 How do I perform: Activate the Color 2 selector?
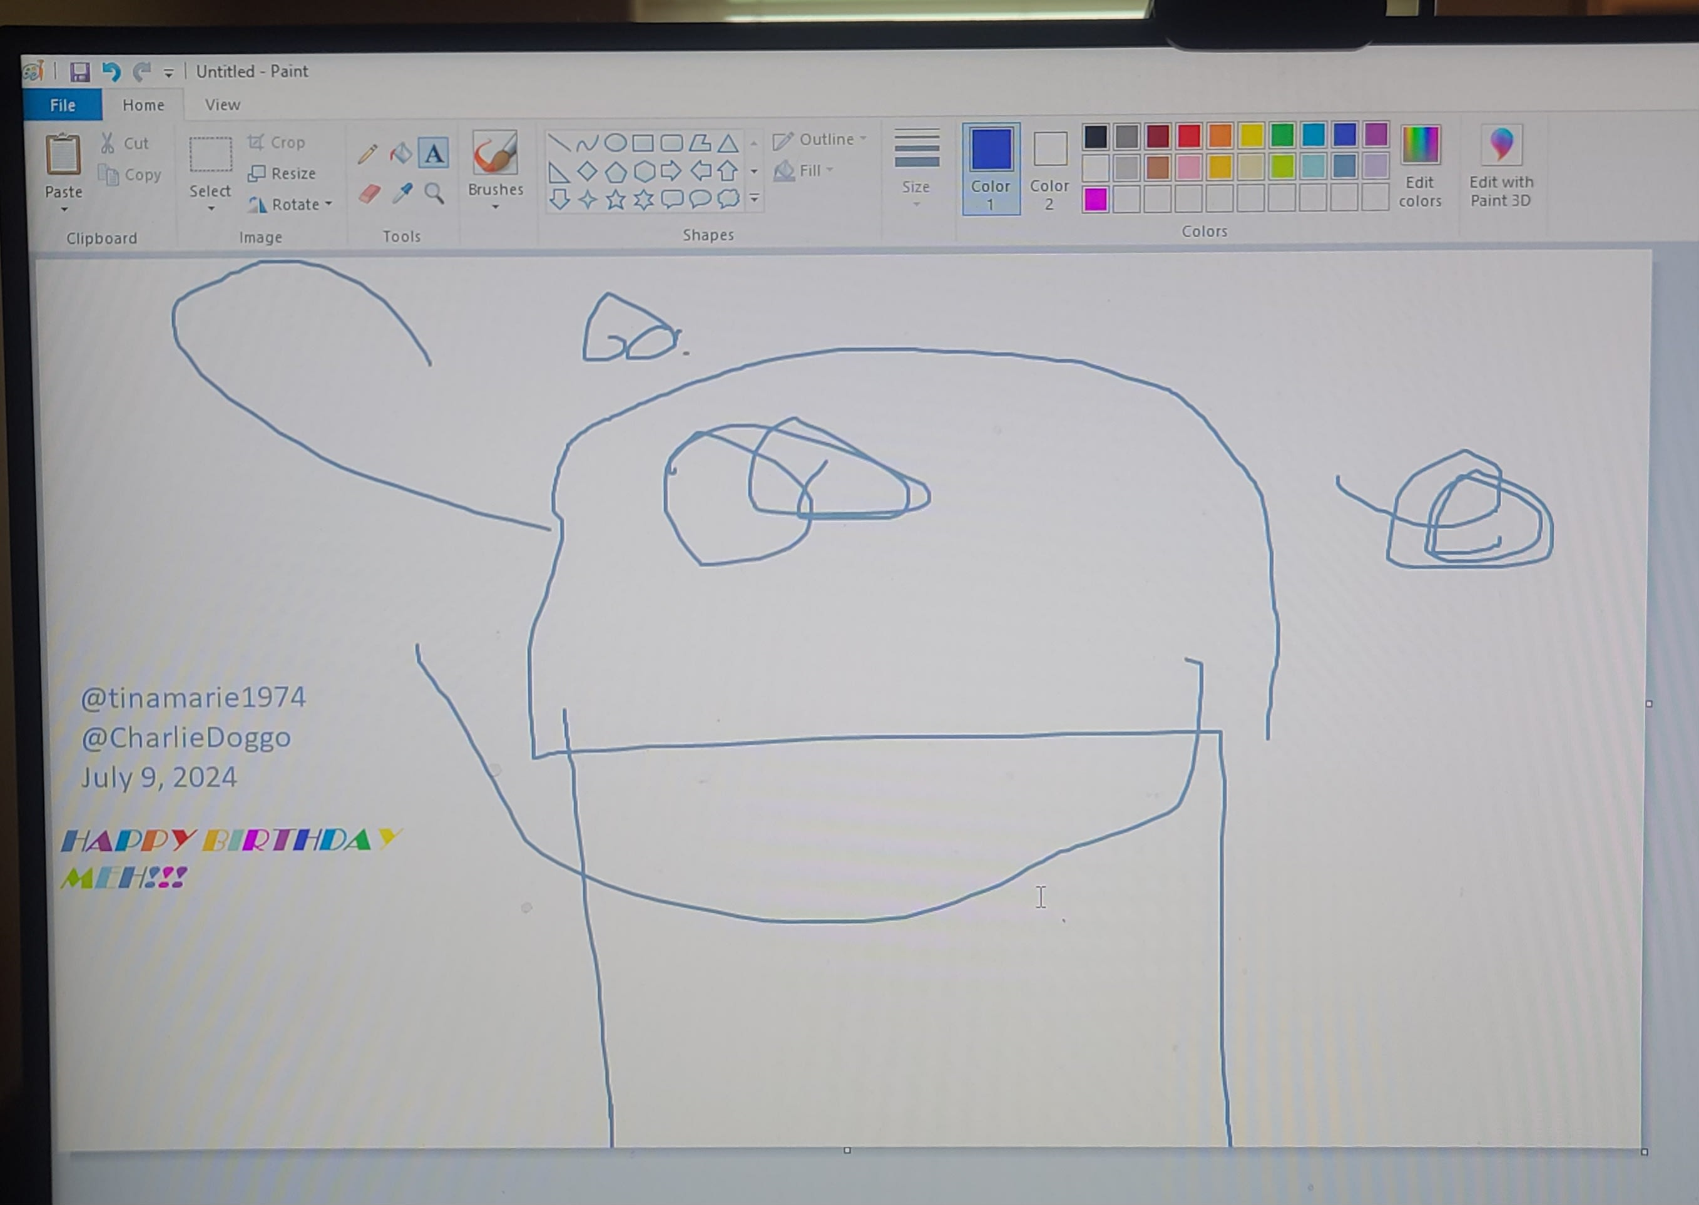tap(1049, 168)
